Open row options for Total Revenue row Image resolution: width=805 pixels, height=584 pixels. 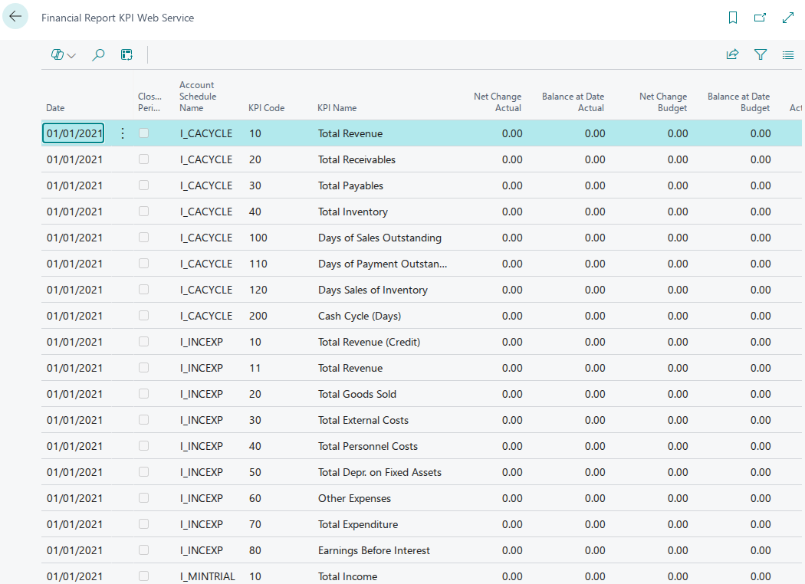[123, 133]
